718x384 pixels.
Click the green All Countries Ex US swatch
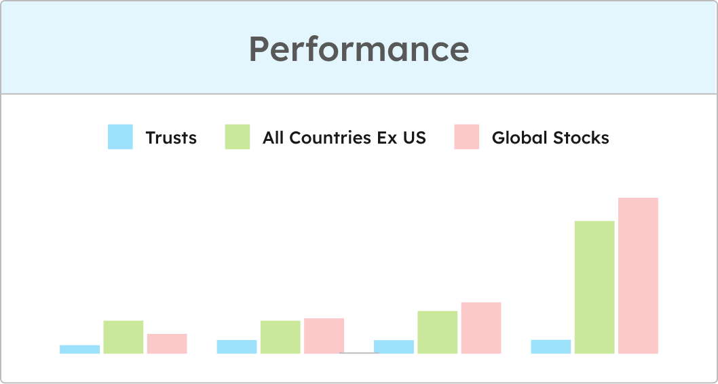(x=238, y=137)
